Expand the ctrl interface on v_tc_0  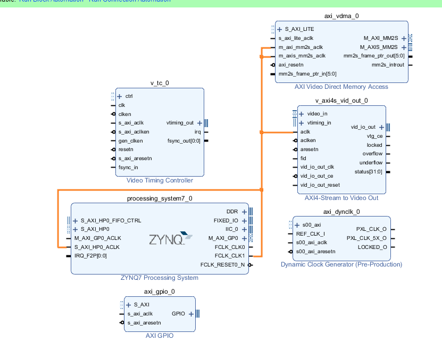pos(120,96)
